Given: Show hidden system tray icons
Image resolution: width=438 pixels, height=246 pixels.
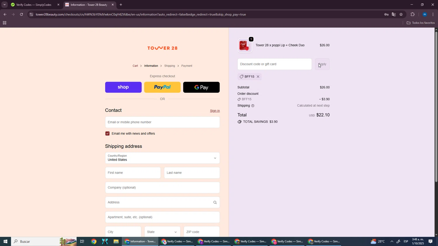Looking at the screenshot, I should coord(392,241).
